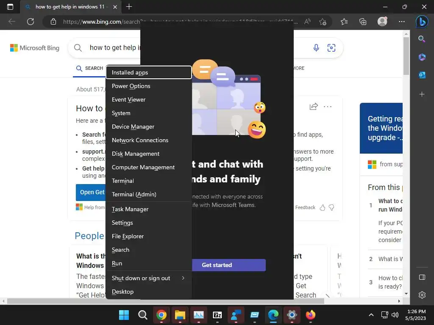The width and height of the screenshot is (434, 325).
Task: Open Outlook in Edge sidebar
Action: [422, 75]
